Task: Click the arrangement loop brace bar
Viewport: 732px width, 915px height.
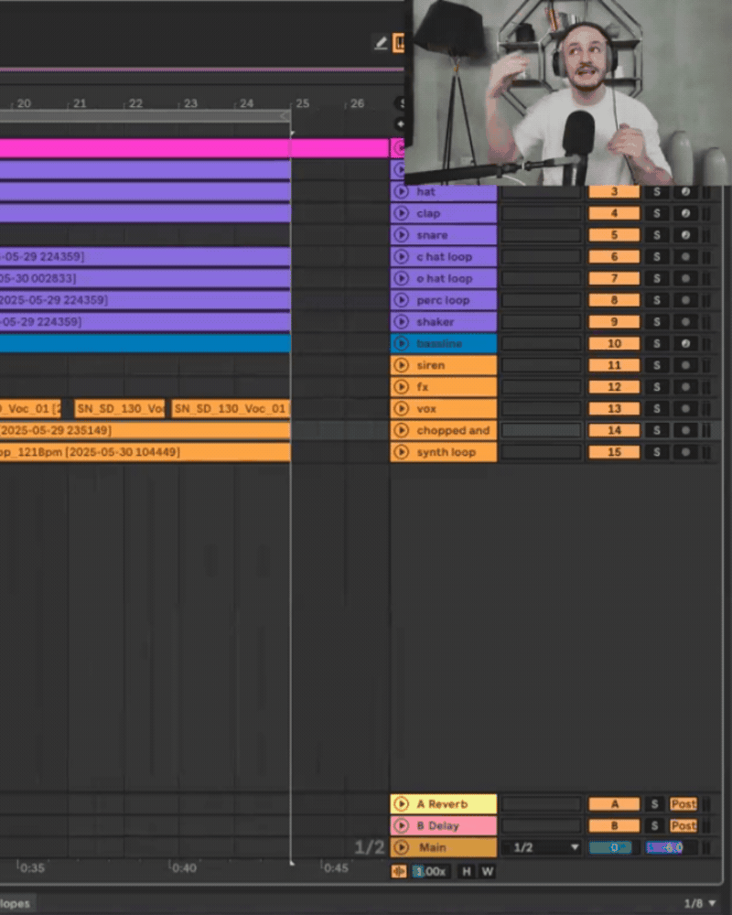Action: pos(145,116)
